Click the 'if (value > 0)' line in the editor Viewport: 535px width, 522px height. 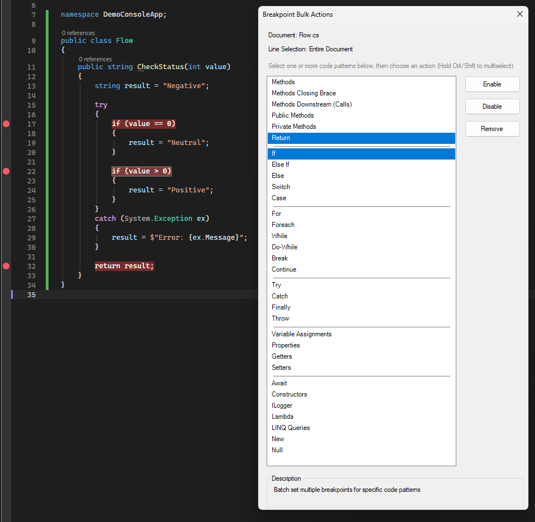tap(141, 171)
